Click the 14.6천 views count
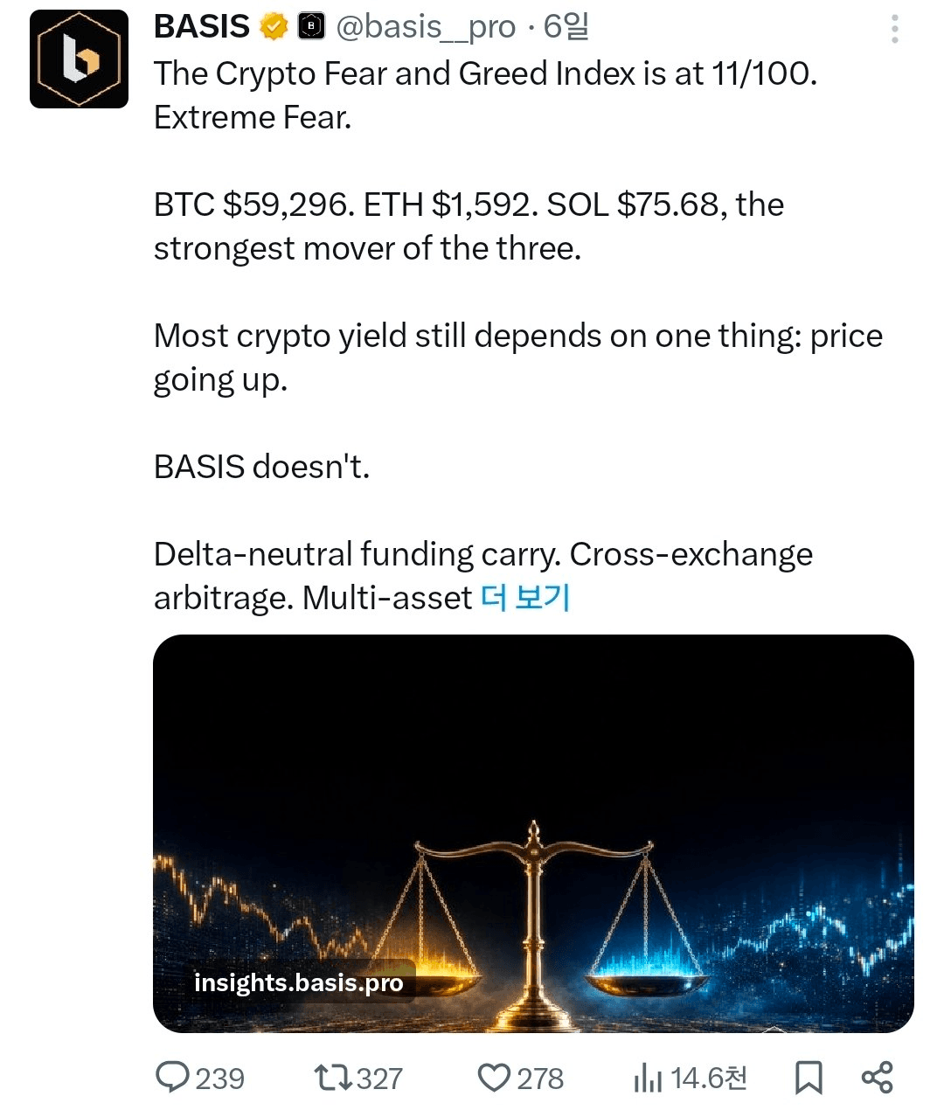944x1117 pixels. pyautogui.click(x=709, y=1078)
